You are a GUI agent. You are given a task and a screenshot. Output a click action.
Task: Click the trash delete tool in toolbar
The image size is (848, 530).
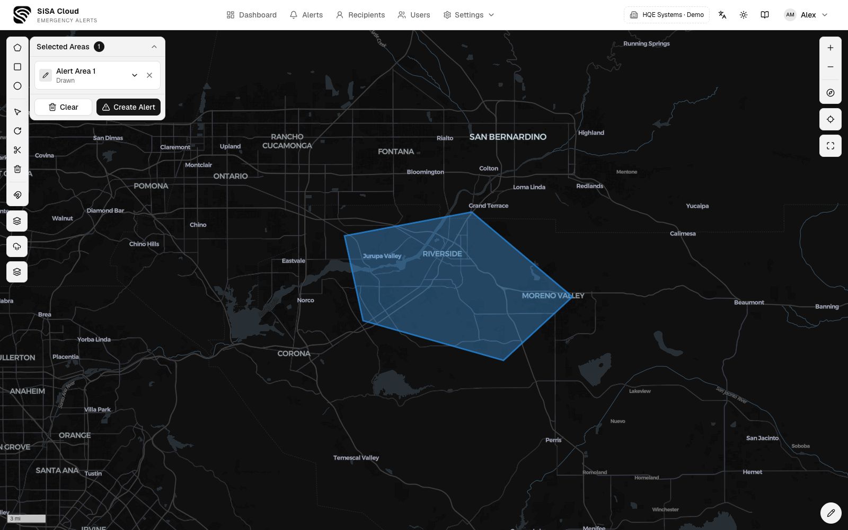(17, 169)
